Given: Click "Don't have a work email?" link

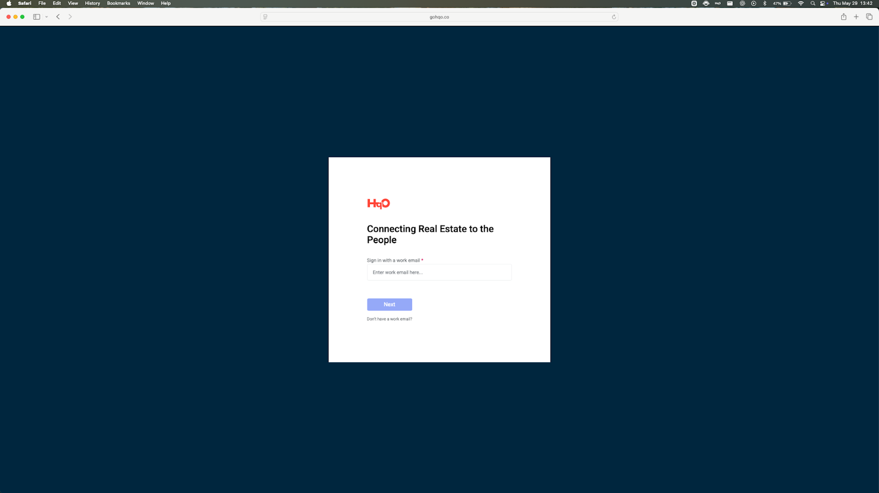Looking at the screenshot, I should (x=389, y=319).
